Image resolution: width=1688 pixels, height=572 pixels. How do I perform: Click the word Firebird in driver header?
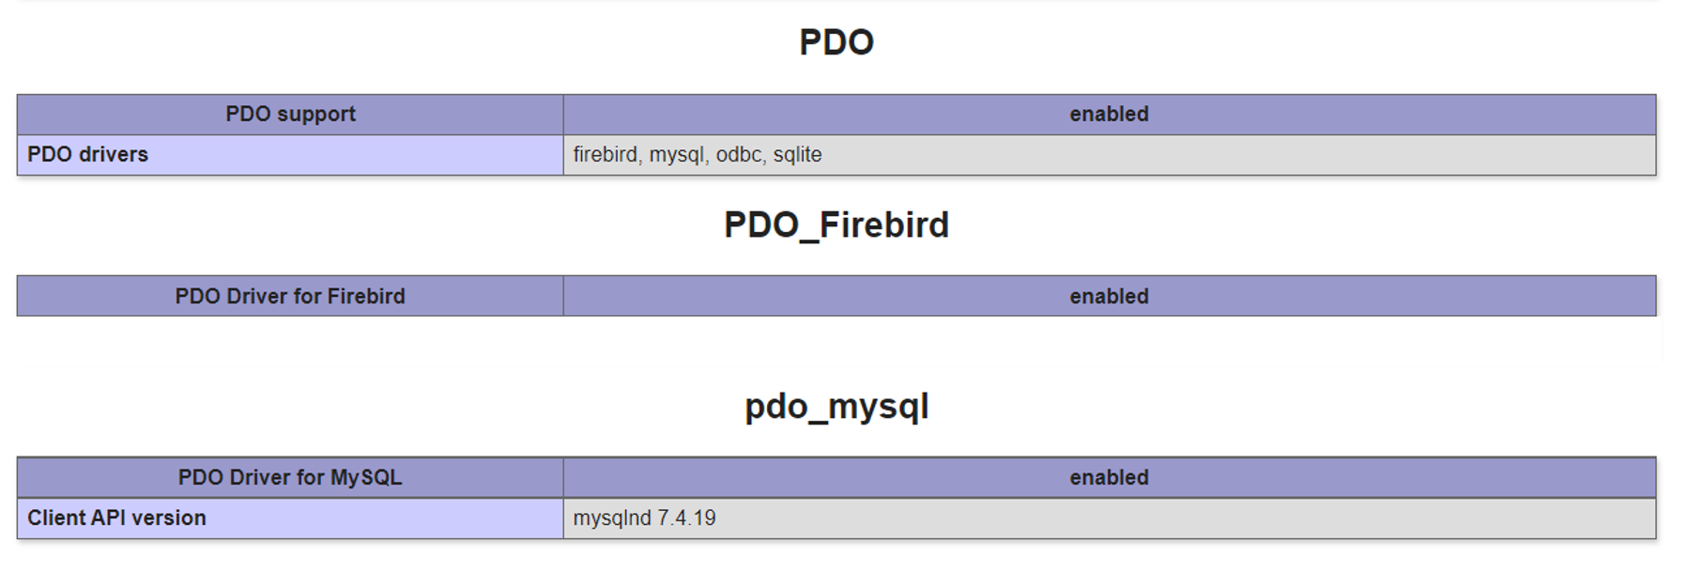(366, 296)
